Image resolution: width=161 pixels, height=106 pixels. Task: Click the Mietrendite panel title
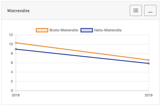pyautogui.click(x=18, y=11)
